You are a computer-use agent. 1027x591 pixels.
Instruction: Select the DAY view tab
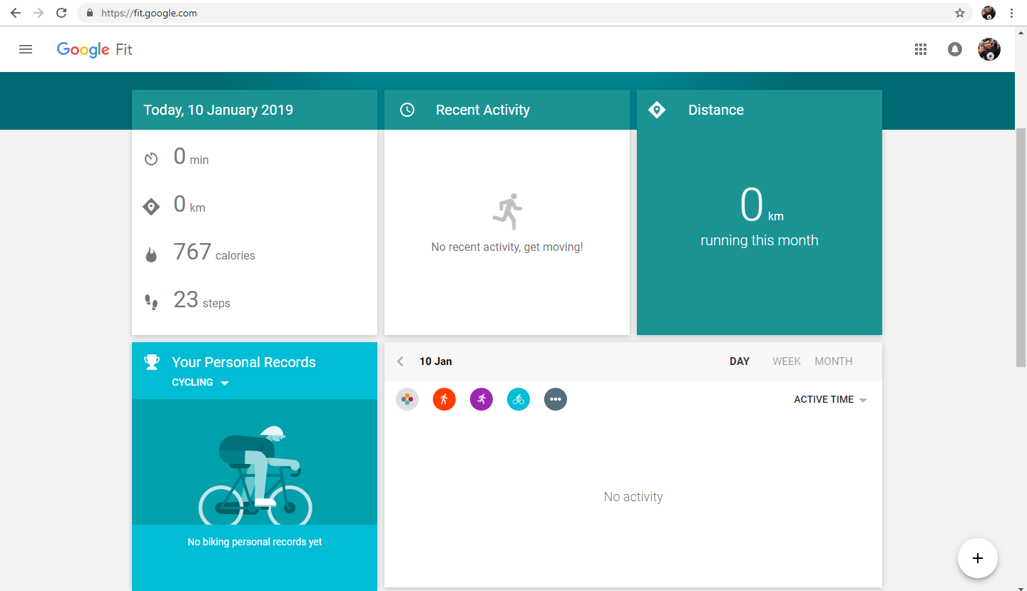pyautogui.click(x=739, y=361)
